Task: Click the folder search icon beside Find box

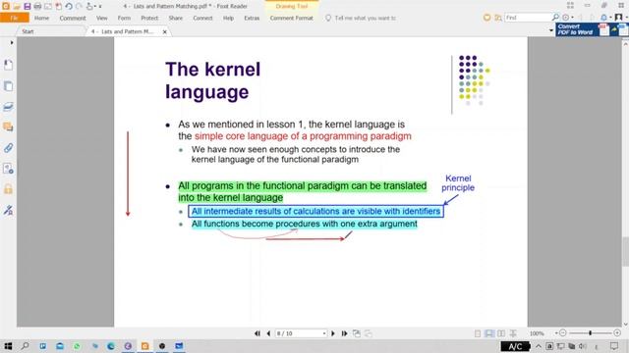Action: coord(498,18)
